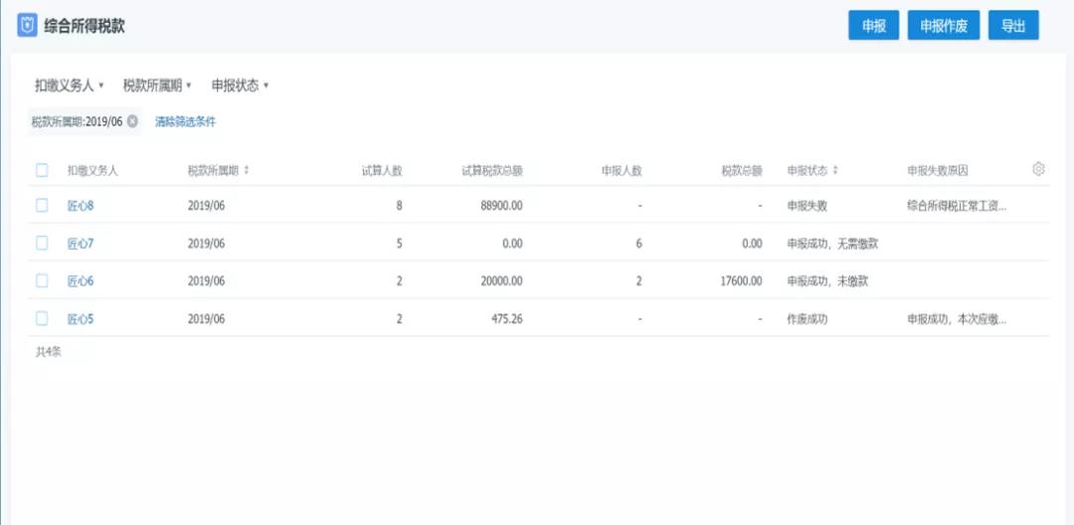1074x525 pixels.
Task: Remove the 税款所属期:2019/06 filter tag
Action: tap(133, 122)
